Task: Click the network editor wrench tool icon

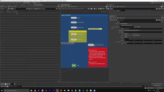Action: coord(88,9)
